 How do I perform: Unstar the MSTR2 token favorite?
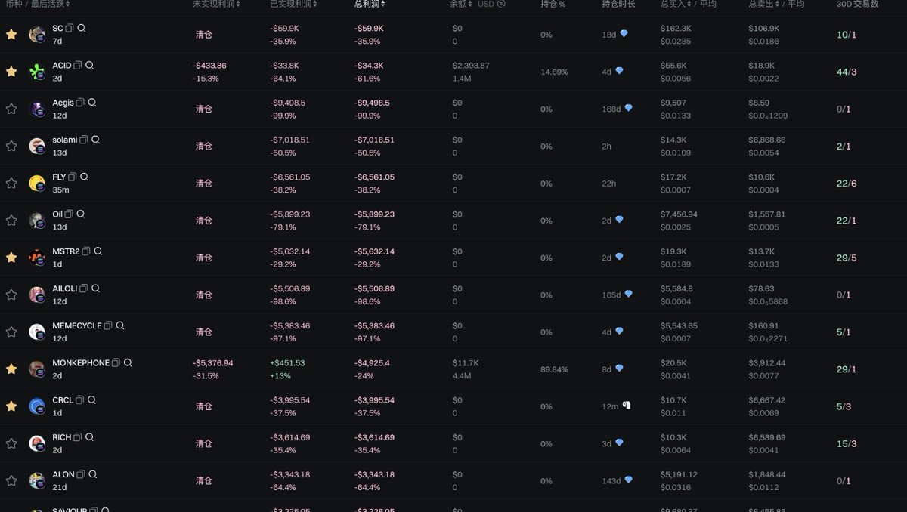(x=11, y=258)
